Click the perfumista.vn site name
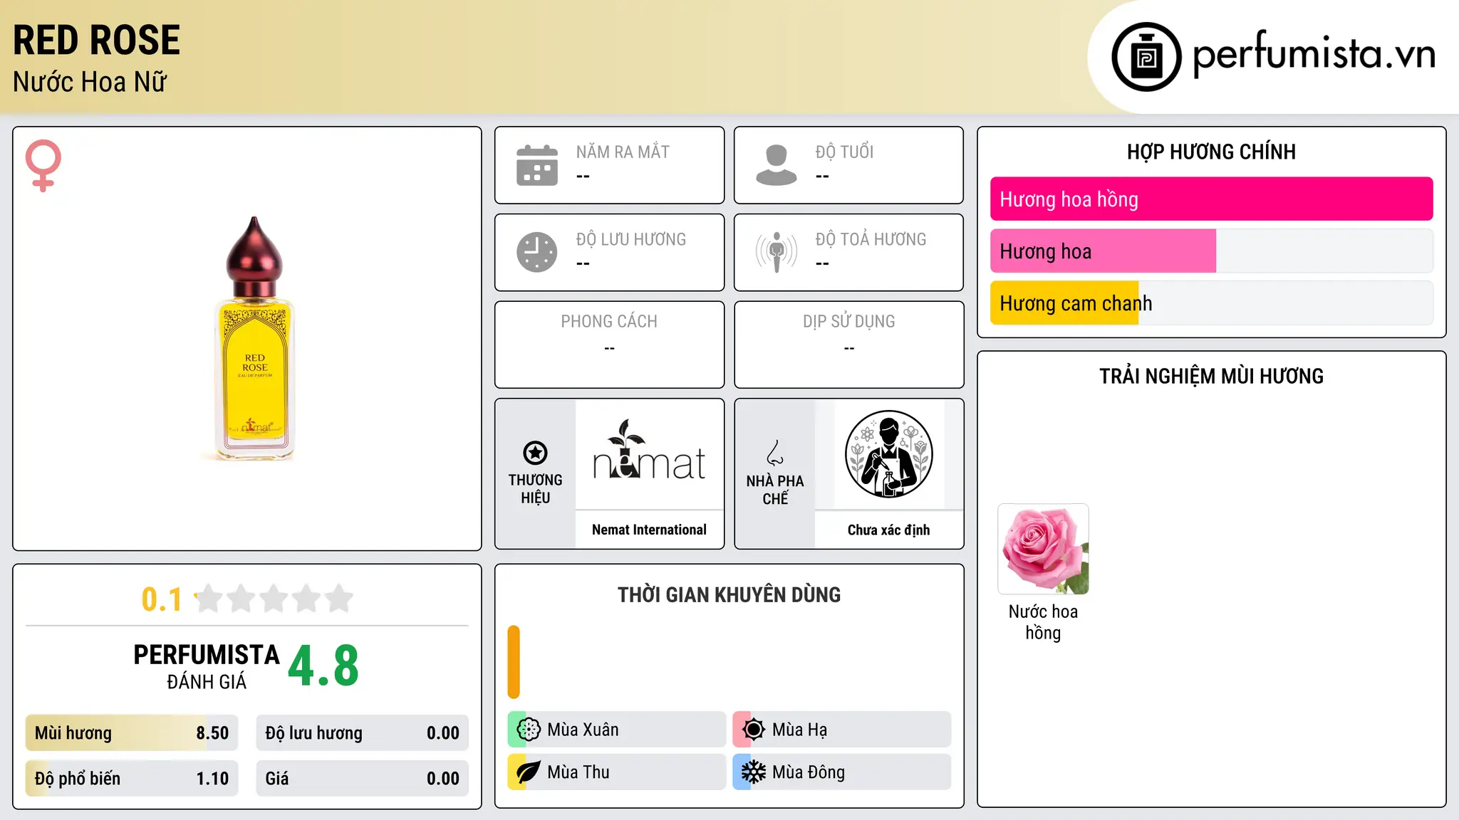The image size is (1459, 820). coord(1314,54)
